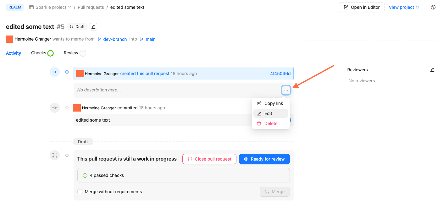Expand the View project dropdown
This screenshot has height=203, width=443.
tap(404, 7)
